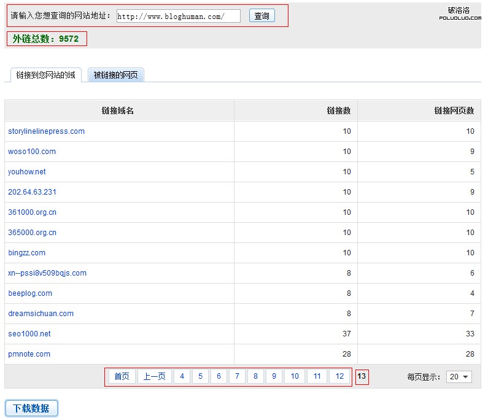Image resolution: width=488 pixels, height=418 pixels.
Task: Click the 链接数 column header
Action: [338, 111]
